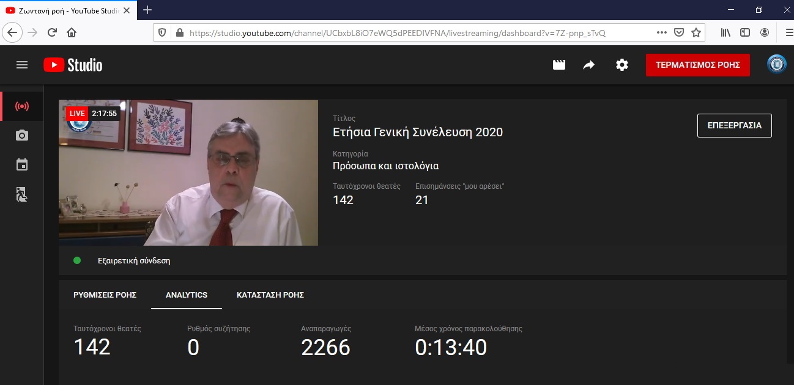The height and width of the screenshot is (385, 794).
Task: Click the live stream video preview
Action: [x=188, y=173]
